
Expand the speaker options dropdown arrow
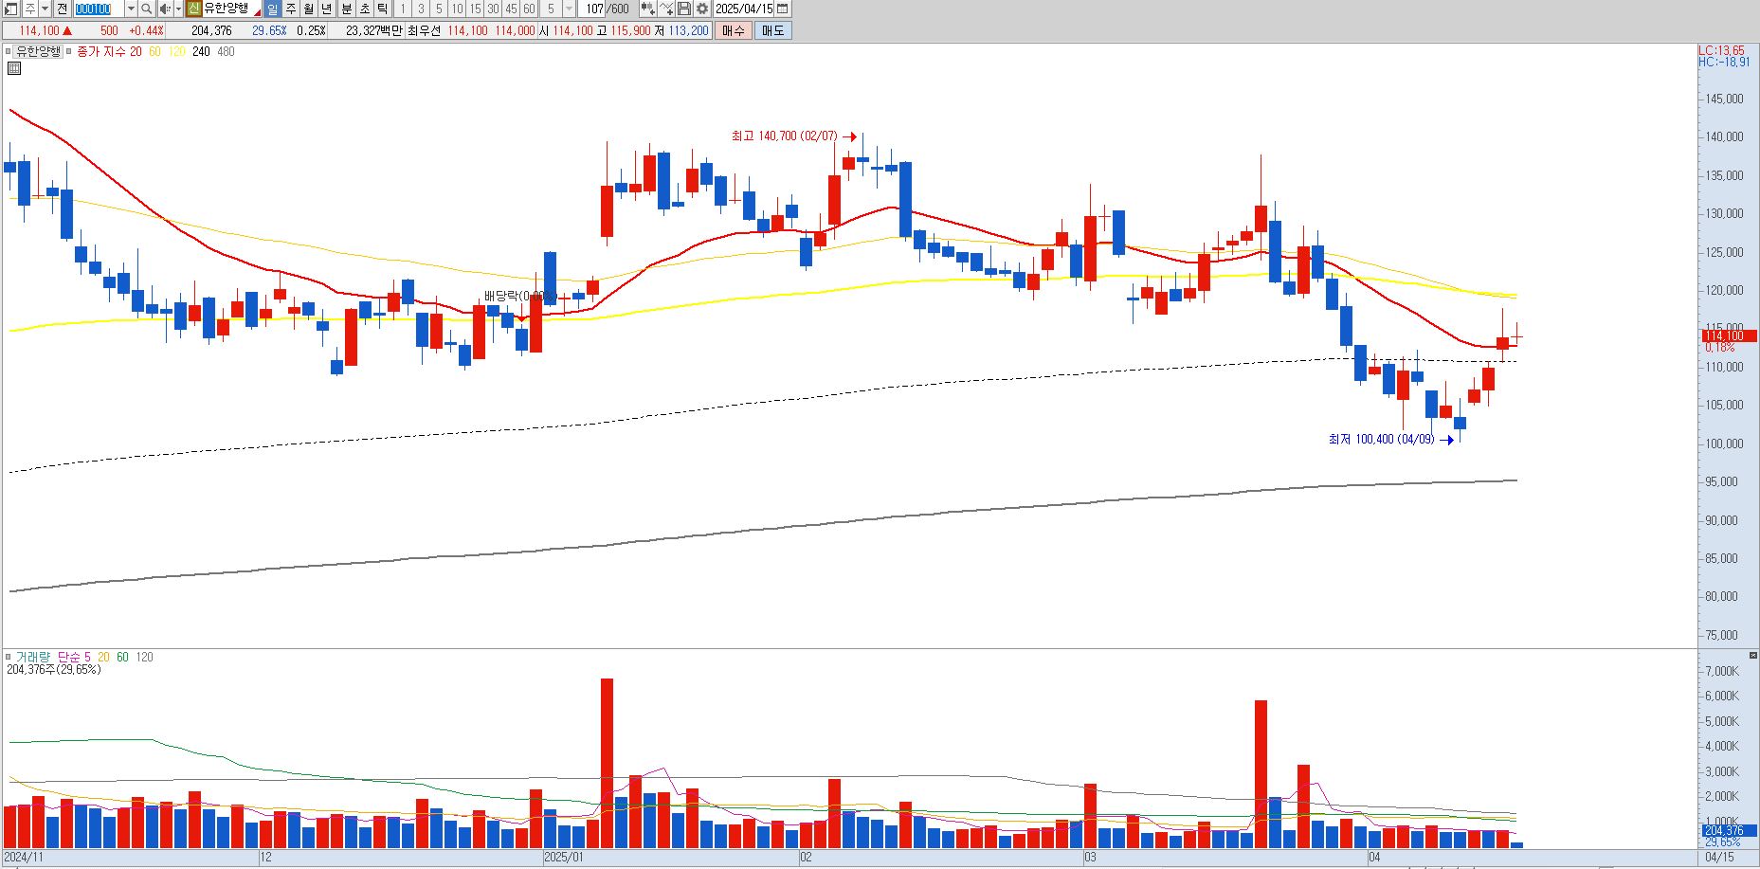tap(178, 9)
